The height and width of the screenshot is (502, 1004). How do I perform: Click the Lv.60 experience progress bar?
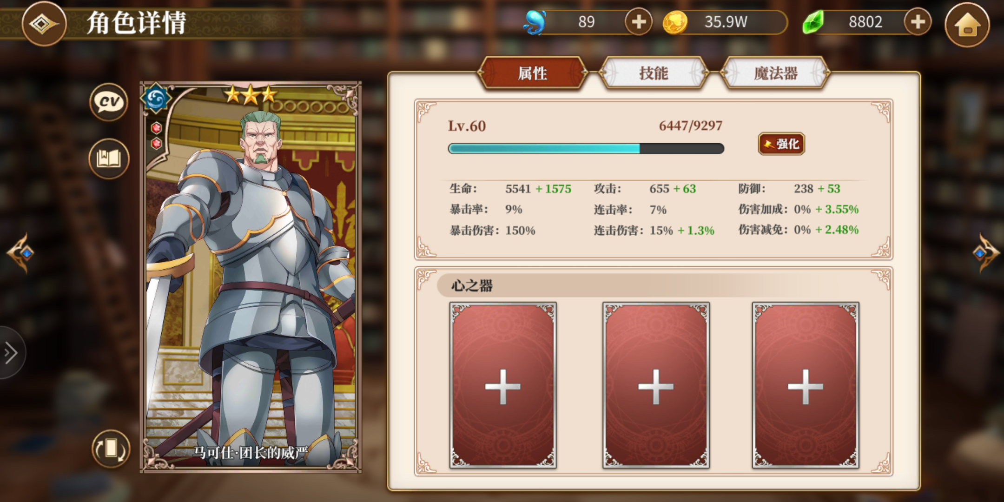tap(586, 148)
